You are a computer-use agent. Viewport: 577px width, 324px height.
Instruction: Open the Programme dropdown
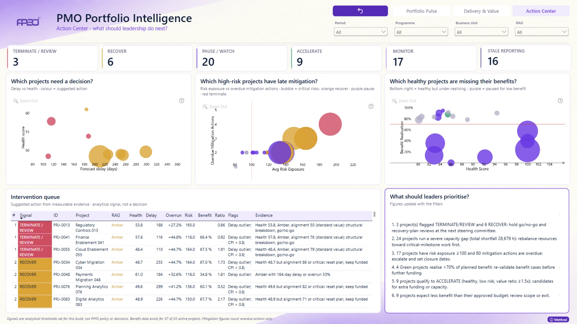[421, 32]
